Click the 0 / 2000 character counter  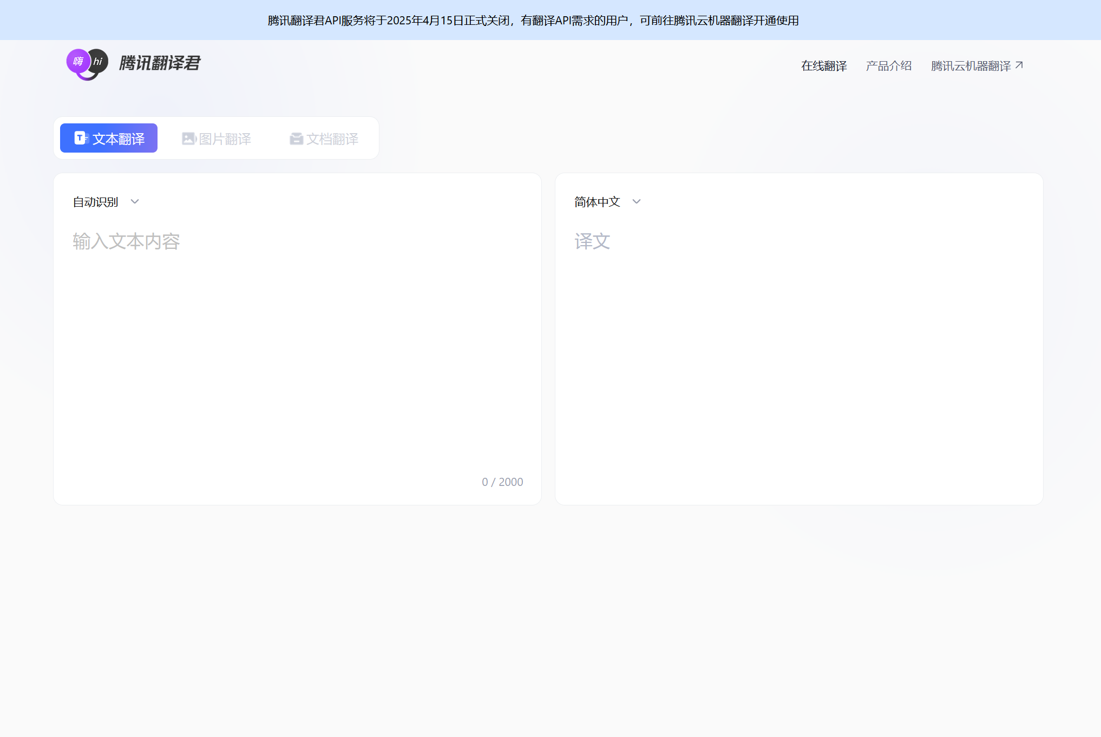point(502,482)
